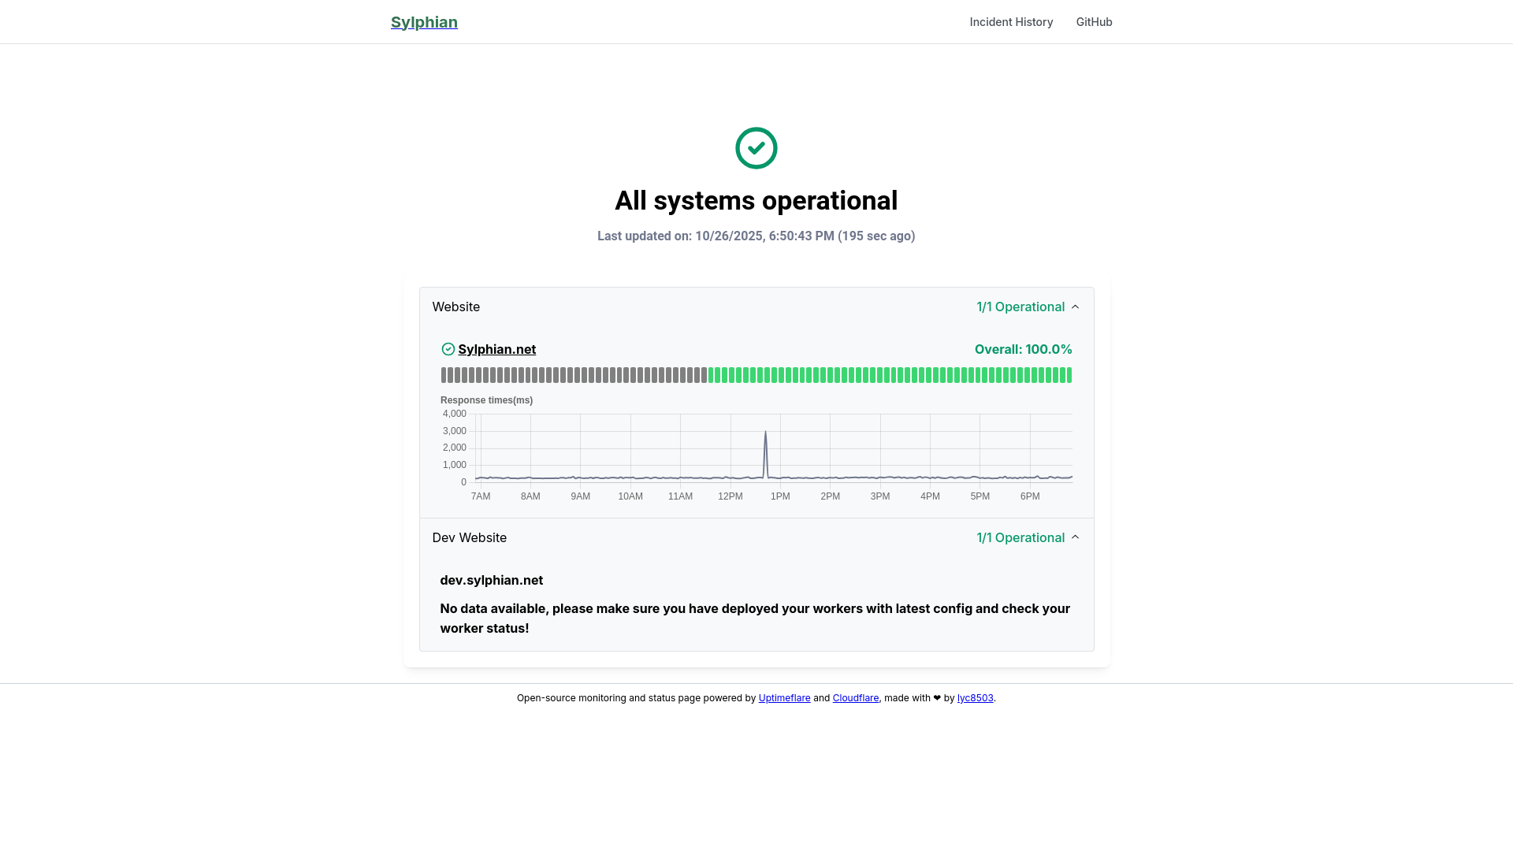Follow the Uptimeflare footer link
The image size is (1513, 851).
[784, 698]
